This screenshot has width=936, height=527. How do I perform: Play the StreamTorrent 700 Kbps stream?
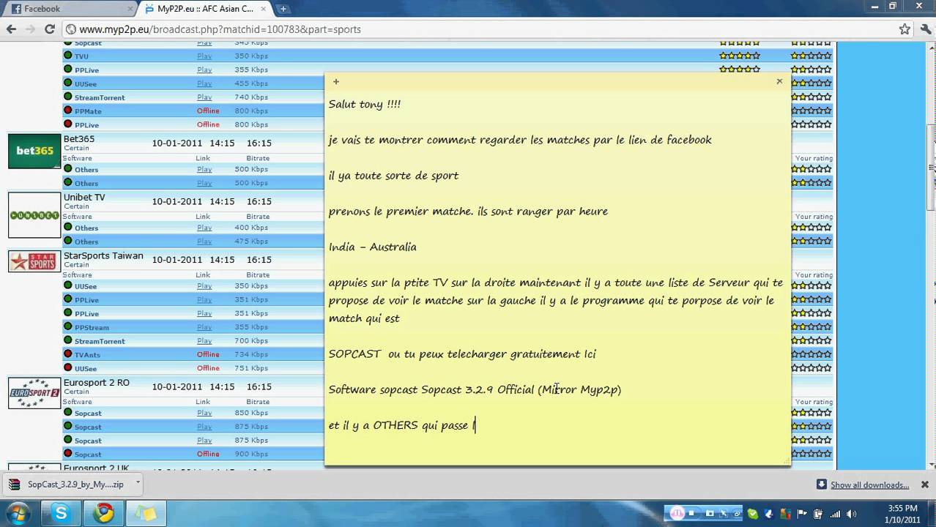pyautogui.click(x=204, y=341)
